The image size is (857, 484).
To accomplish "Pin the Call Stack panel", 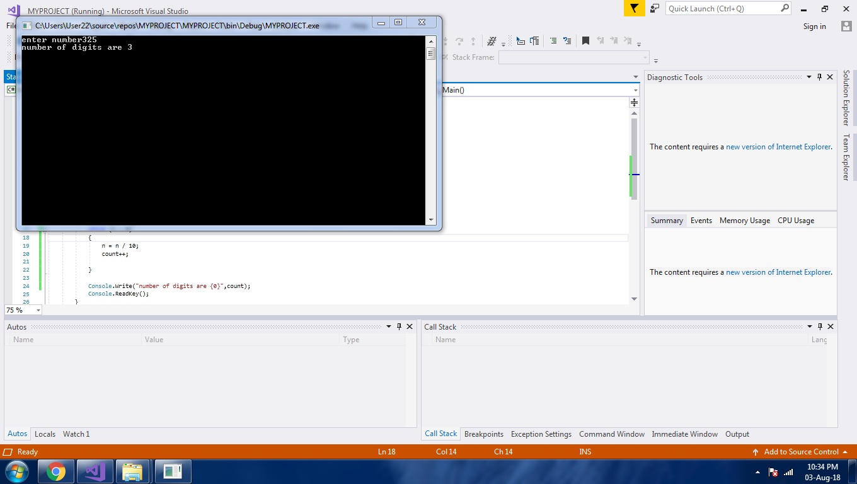I will pyautogui.click(x=819, y=326).
